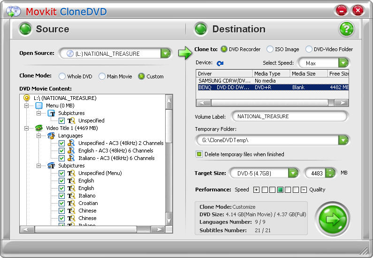Click the Volume Label input field
Screen dimensions: 373x258
tap(290, 116)
